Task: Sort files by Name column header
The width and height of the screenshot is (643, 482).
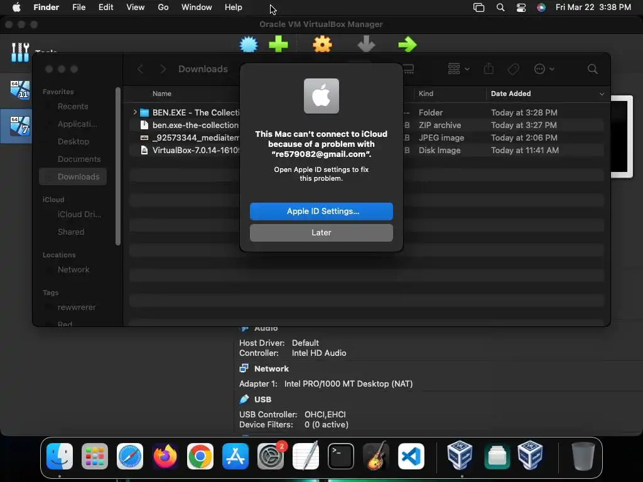Action: 162,94
